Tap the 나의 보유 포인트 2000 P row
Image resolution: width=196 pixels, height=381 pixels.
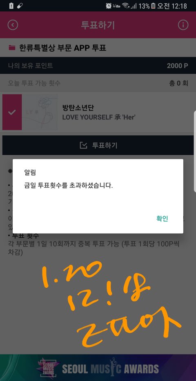(x=98, y=65)
